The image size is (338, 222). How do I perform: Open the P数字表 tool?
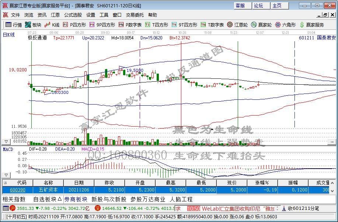coord(130,25)
